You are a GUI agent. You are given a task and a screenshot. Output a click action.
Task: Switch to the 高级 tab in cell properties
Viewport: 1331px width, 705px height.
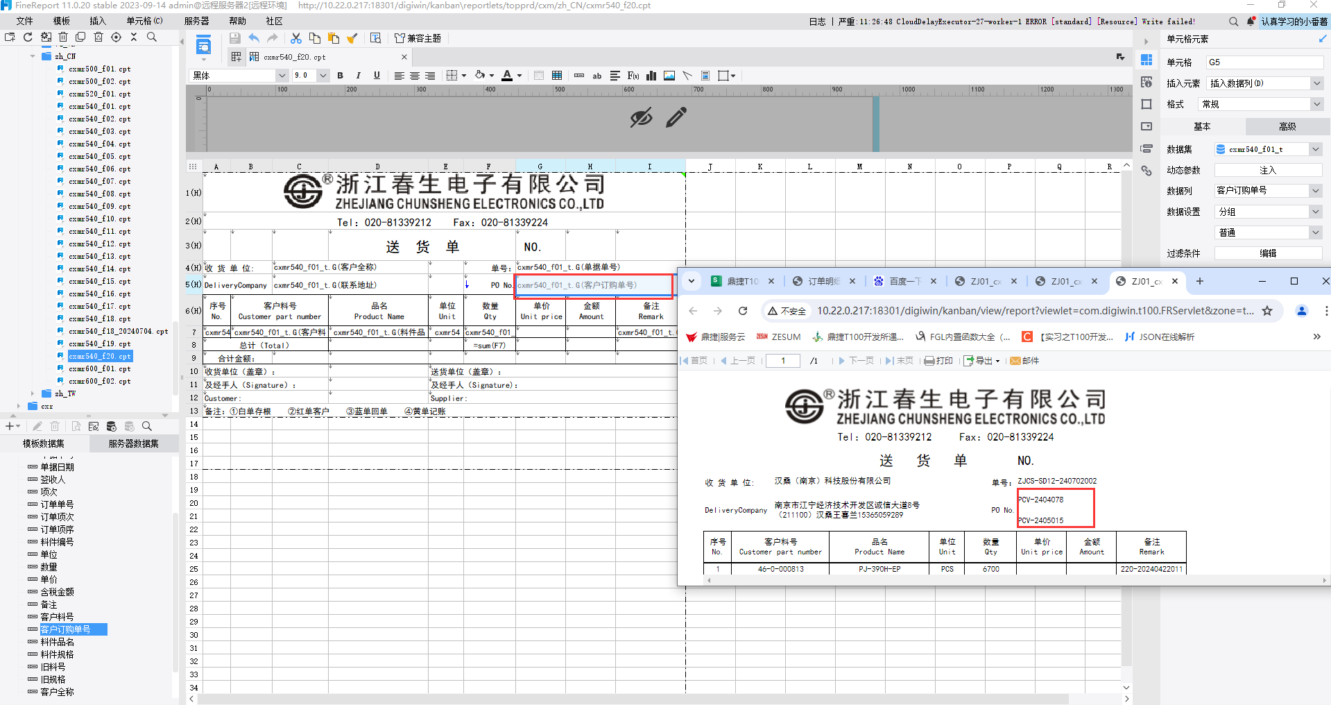coord(1287,126)
